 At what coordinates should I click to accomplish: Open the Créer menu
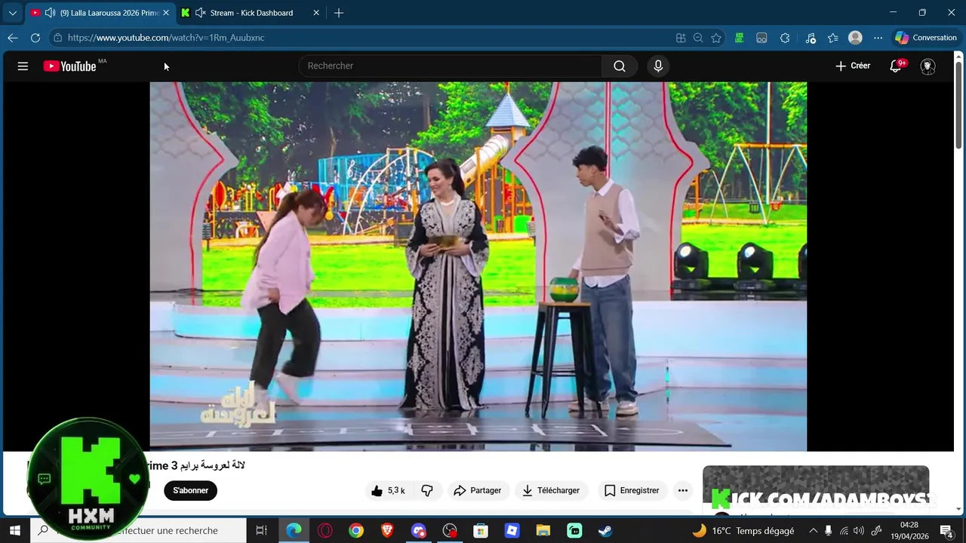click(x=853, y=66)
